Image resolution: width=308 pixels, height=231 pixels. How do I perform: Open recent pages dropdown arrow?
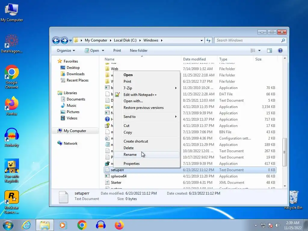tap(70, 41)
